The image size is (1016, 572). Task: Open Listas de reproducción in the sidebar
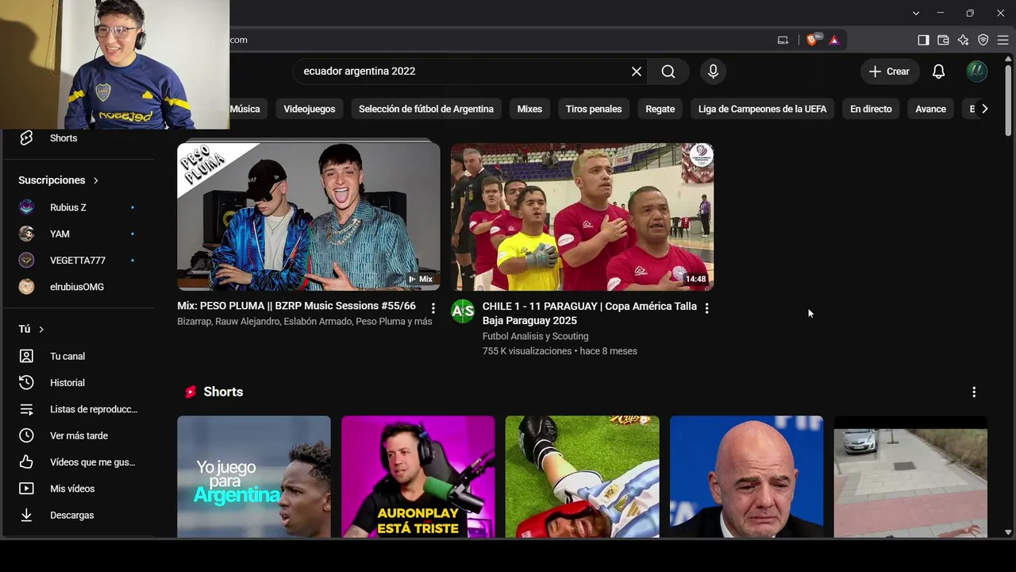[78, 409]
